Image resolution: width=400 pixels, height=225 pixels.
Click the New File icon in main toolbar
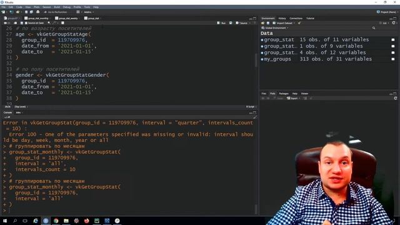point(4,12)
